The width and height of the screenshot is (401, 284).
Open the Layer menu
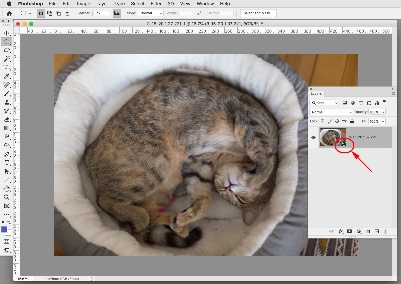click(x=102, y=4)
